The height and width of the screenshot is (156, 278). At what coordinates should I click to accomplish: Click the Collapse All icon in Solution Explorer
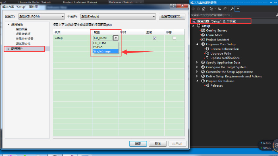[225, 9]
